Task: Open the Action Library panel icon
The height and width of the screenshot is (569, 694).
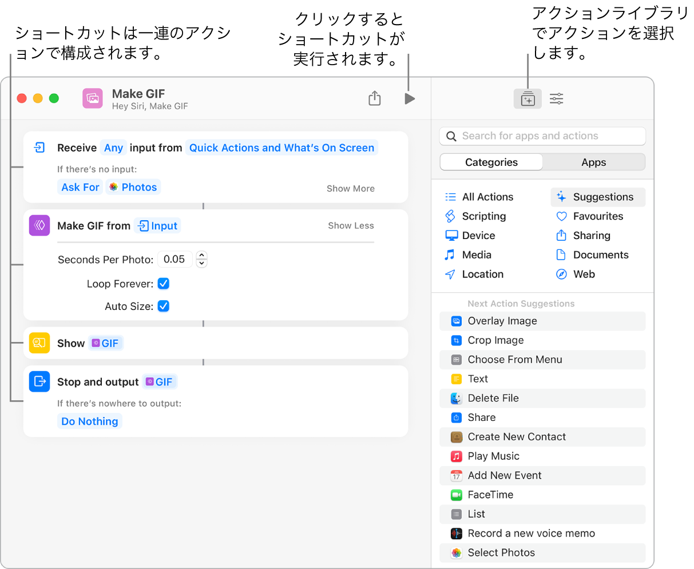Action: coord(528,100)
